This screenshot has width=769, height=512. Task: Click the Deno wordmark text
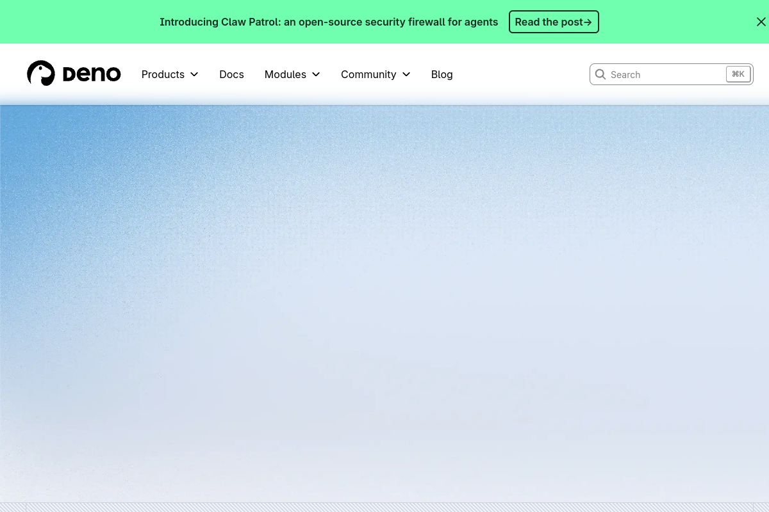point(92,74)
